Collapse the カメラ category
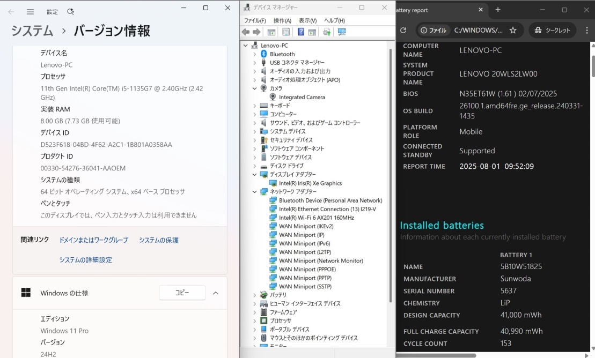Viewport: 595px width, 358px height. point(255,88)
